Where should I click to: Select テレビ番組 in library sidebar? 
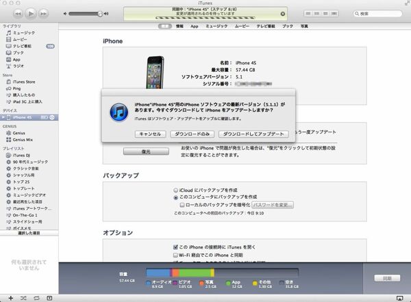coord(29,46)
